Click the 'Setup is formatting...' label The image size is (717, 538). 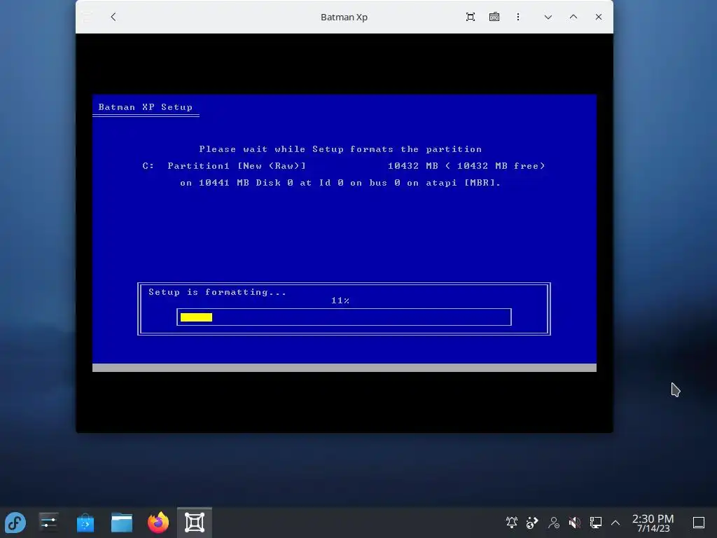[x=217, y=292]
